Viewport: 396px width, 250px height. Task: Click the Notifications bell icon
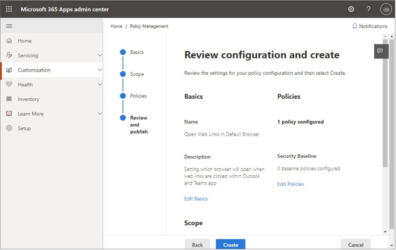coord(355,26)
